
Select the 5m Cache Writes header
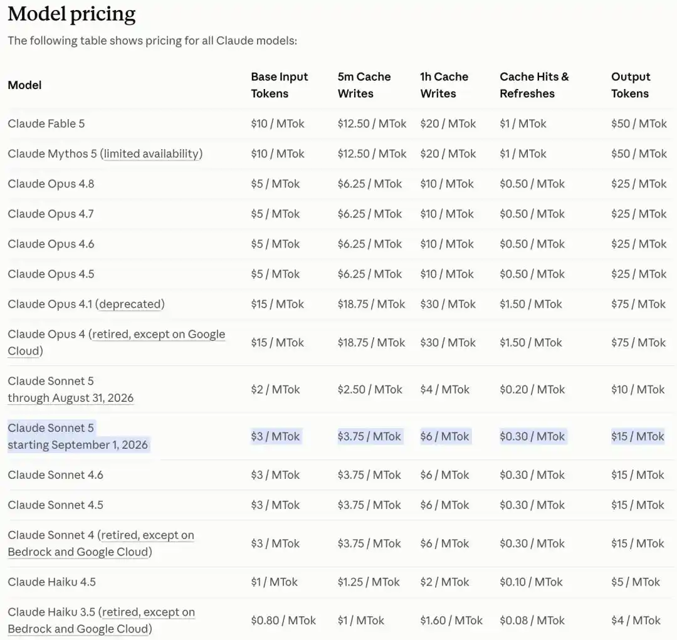click(x=364, y=85)
